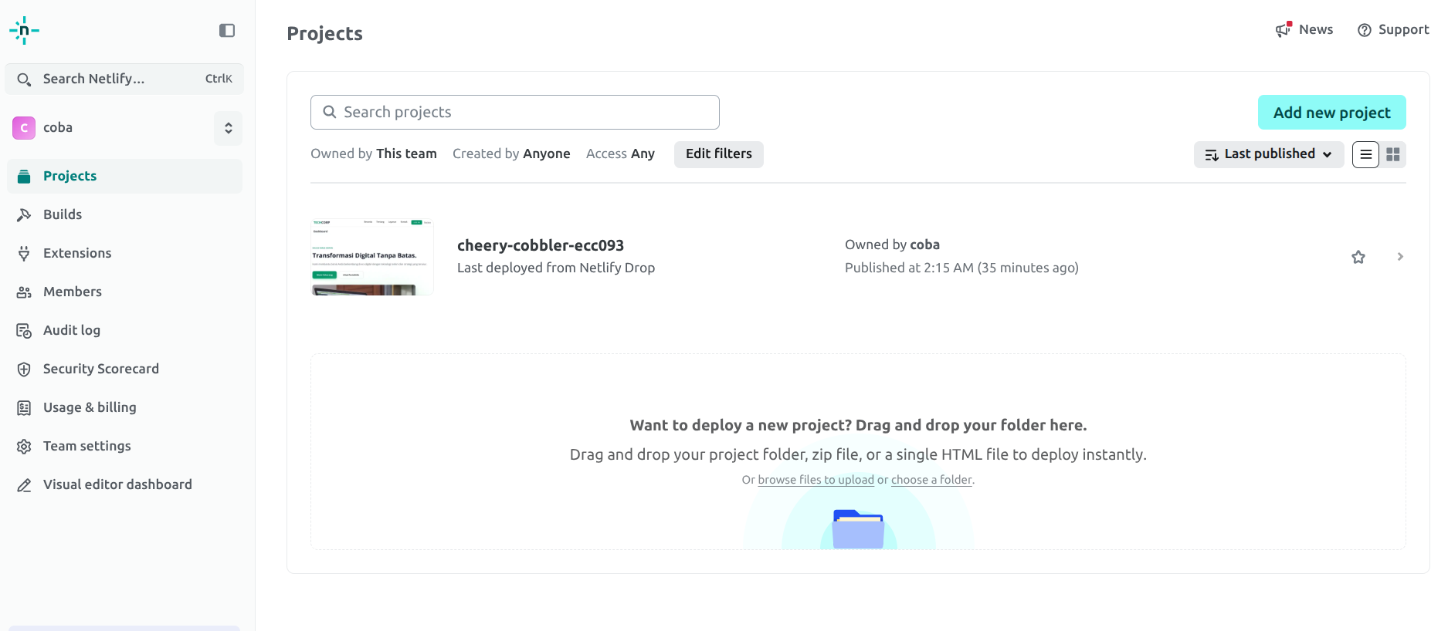Open the team switcher chevrons
1448x631 pixels.
click(228, 128)
